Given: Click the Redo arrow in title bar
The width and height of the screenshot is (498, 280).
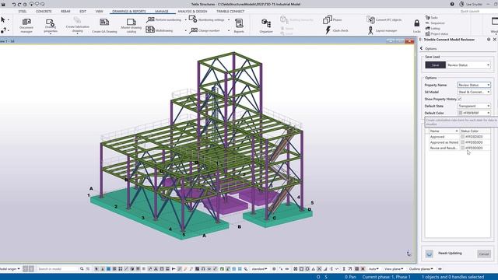Looking at the screenshot, I should point(19,4).
